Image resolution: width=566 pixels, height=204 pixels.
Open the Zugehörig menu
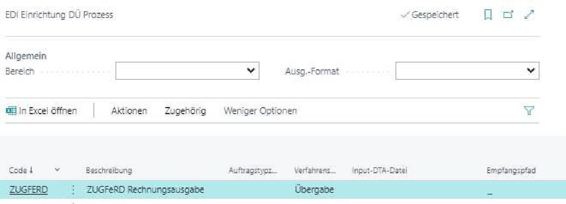[x=185, y=111]
